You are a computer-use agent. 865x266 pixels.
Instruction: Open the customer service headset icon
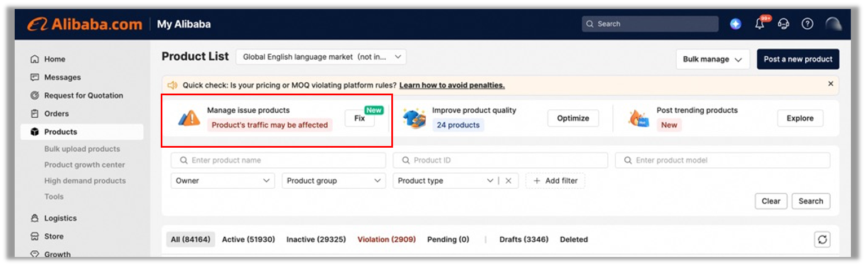click(783, 24)
